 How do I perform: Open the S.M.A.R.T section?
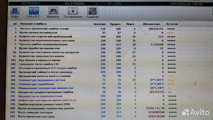33,12
